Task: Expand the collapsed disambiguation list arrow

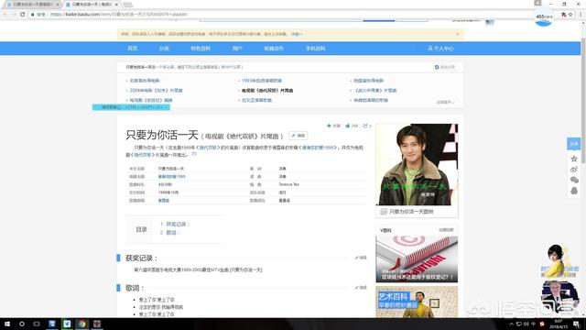Action: pos(445,102)
